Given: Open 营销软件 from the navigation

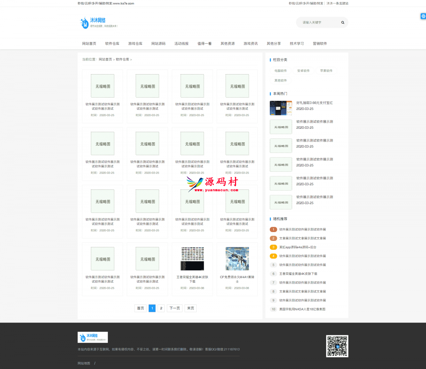Looking at the screenshot, I should click(x=320, y=44).
